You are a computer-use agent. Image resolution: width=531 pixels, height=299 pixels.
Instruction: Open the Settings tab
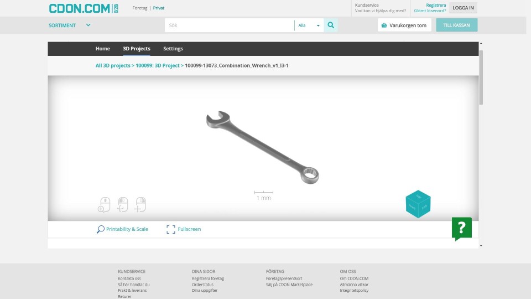click(x=173, y=49)
